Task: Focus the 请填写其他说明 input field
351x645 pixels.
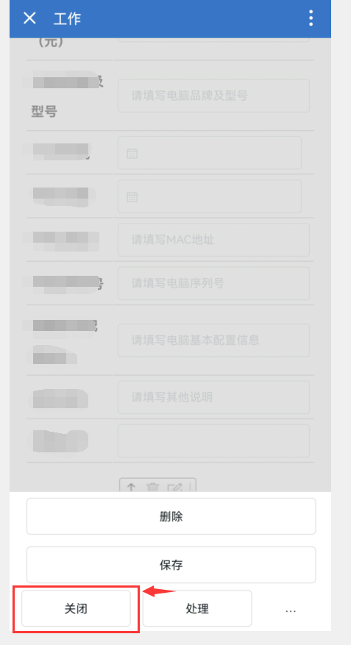Action: pyautogui.click(x=213, y=397)
